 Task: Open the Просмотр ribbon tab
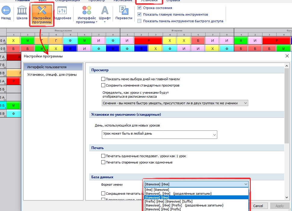[96, 1]
